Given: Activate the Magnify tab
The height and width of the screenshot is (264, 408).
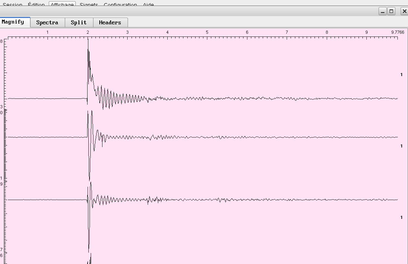Looking at the screenshot, I should click(x=13, y=22).
